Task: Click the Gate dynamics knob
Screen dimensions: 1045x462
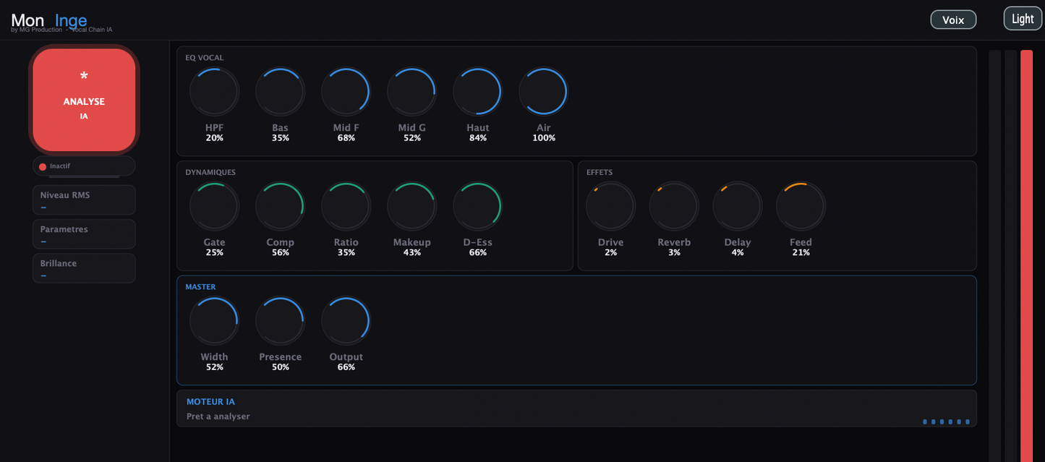Action: [214, 206]
